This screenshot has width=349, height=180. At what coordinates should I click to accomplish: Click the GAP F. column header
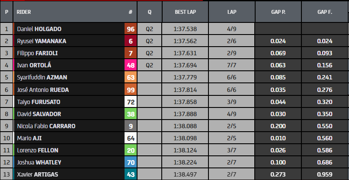[x=323, y=13]
